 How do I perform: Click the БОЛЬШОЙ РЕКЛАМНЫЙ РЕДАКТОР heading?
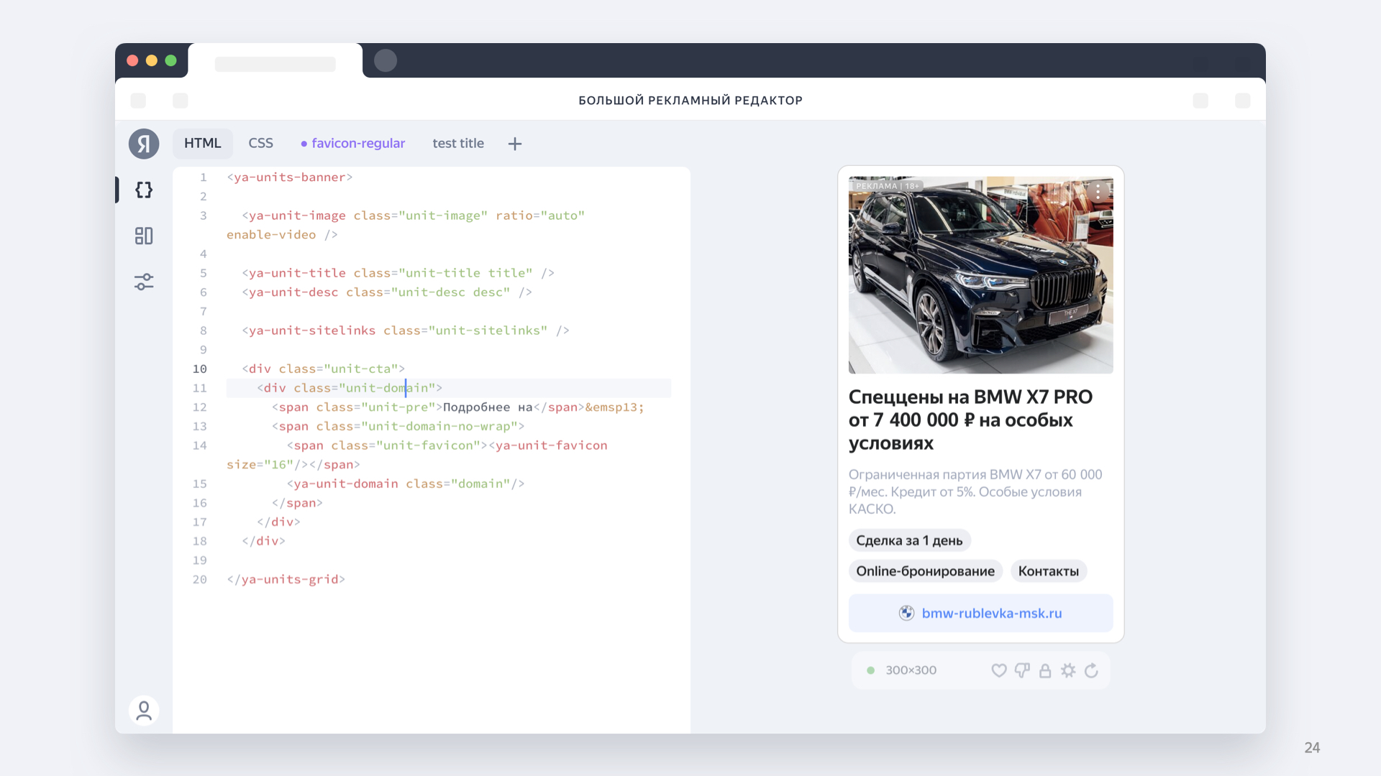coord(690,101)
